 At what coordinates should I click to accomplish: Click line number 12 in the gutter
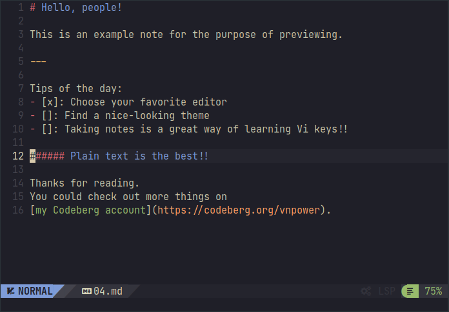tap(18, 156)
